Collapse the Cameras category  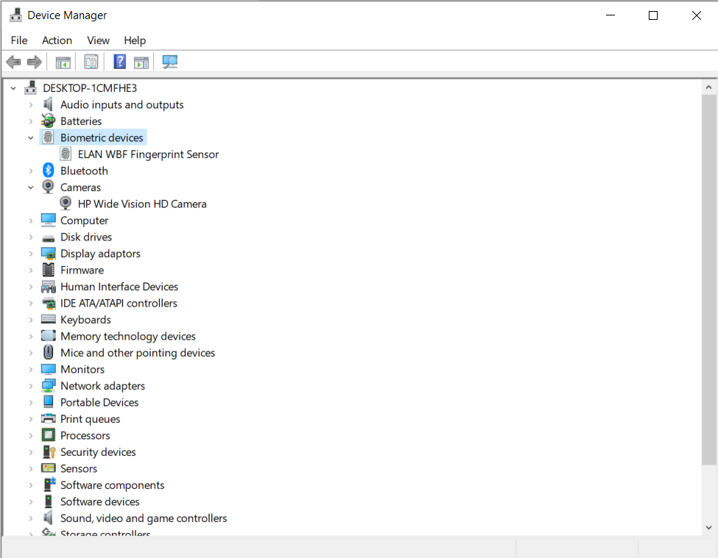[x=30, y=187]
